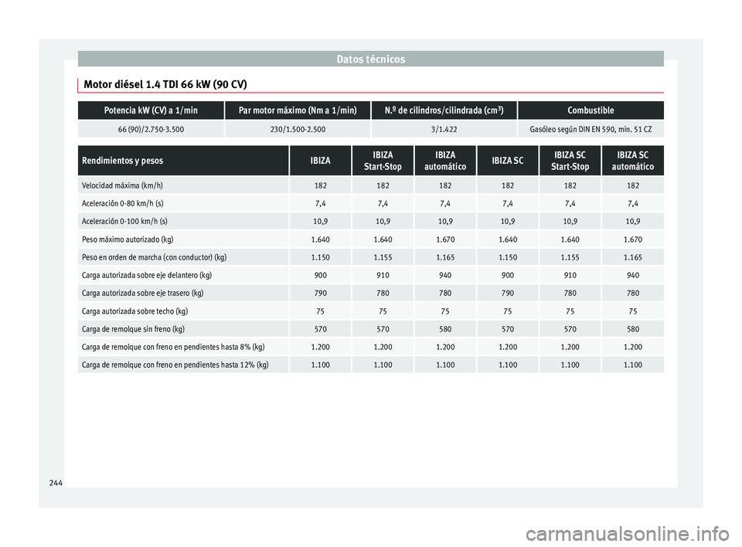The height and width of the screenshot is (547, 742).
Task: Click IBIZA SC Start-Stop rear axle load 780
Action: pos(570,294)
